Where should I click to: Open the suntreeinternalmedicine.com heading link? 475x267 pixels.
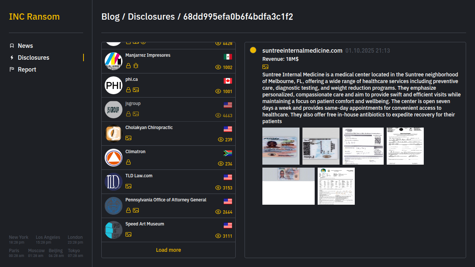[302, 50]
